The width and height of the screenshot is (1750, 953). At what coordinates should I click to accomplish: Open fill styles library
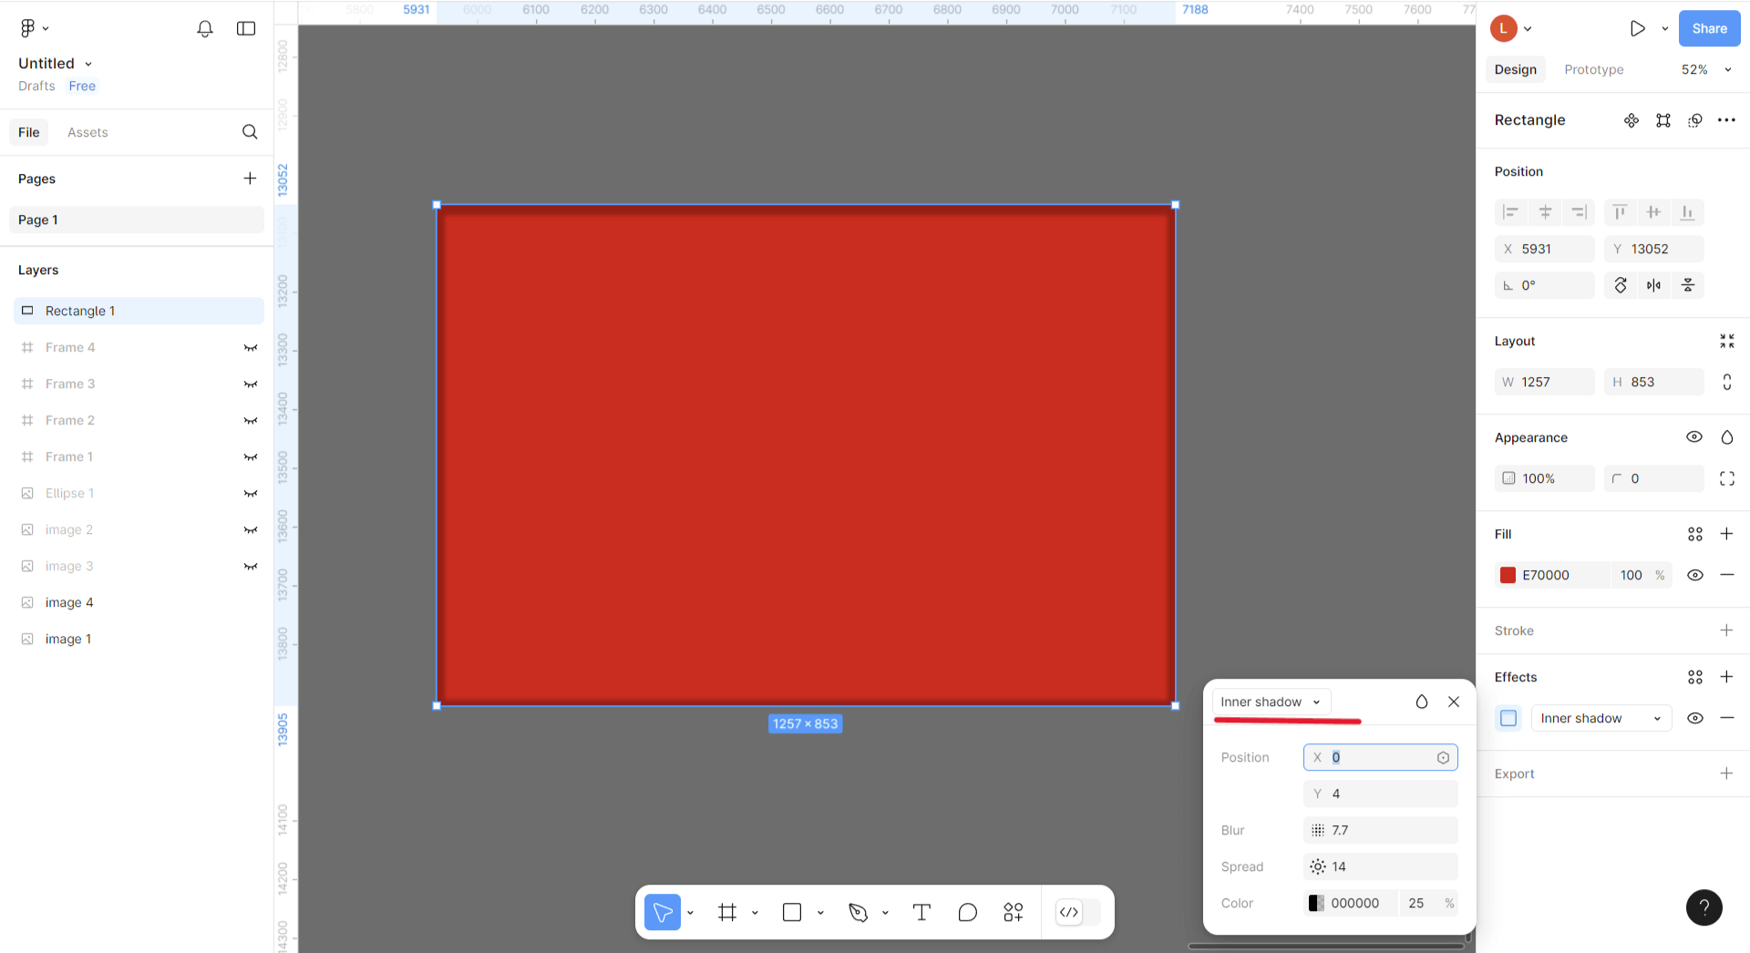click(1694, 534)
